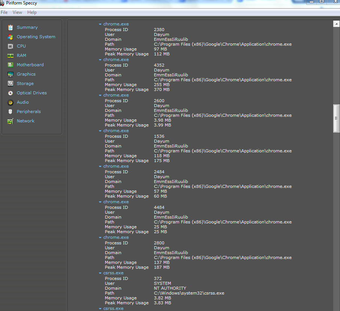This screenshot has width=340, height=311.
Task: Collapse the bottom csrss.exe entry
Action: coord(100,309)
